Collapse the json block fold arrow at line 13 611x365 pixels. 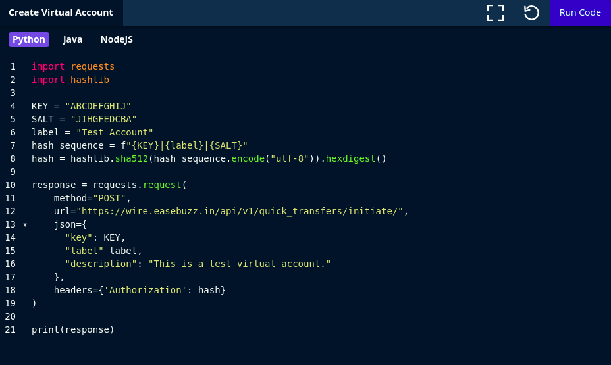(25, 225)
